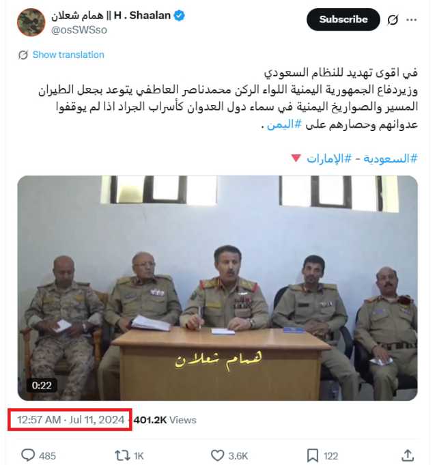Image resolution: width=437 pixels, height=465 pixels.
Task: Open H. Shaalan's profile avatar
Action: pos(31,23)
